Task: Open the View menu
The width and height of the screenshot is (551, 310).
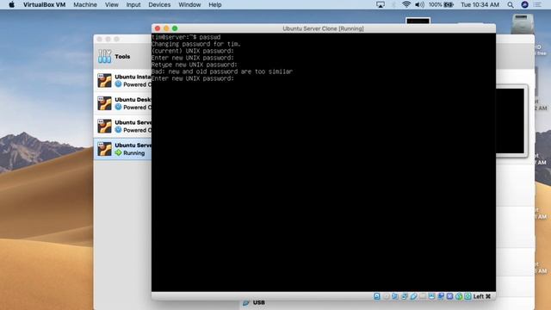Action: (x=111, y=4)
